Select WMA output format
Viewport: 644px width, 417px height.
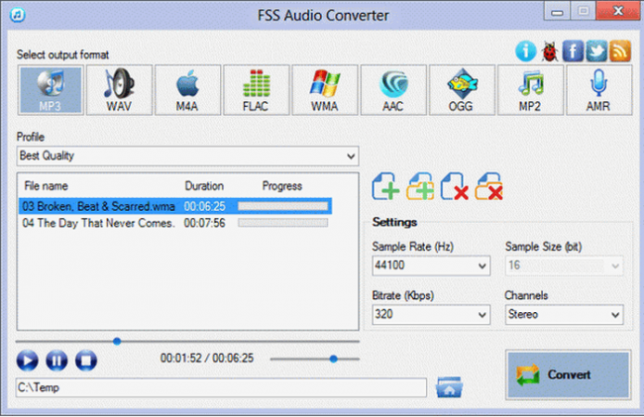pyautogui.click(x=325, y=90)
